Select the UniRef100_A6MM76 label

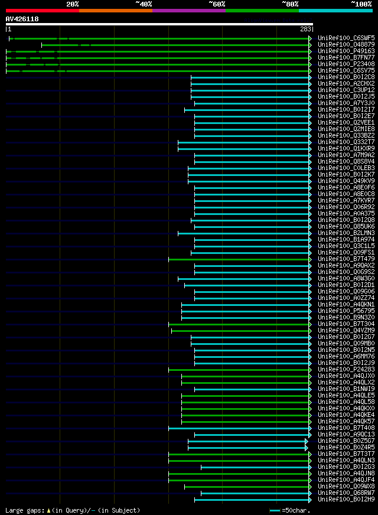[x=346, y=357]
